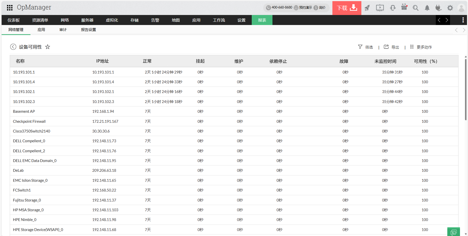Open the user profile avatar
The height and width of the screenshot is (236, 468).
pos(461,8)
